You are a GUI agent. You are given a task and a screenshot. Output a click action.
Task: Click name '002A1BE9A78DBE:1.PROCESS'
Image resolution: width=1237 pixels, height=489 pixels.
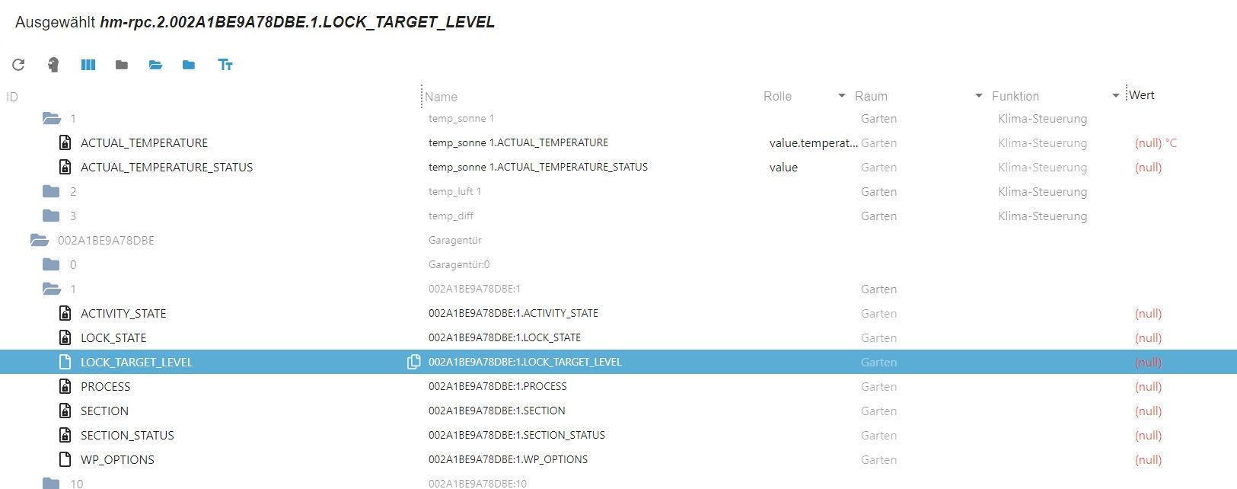[x=498, y=386]
